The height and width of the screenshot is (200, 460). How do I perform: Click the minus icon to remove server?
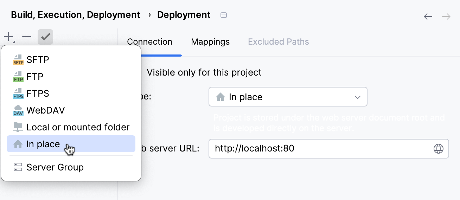coord(27,37)
